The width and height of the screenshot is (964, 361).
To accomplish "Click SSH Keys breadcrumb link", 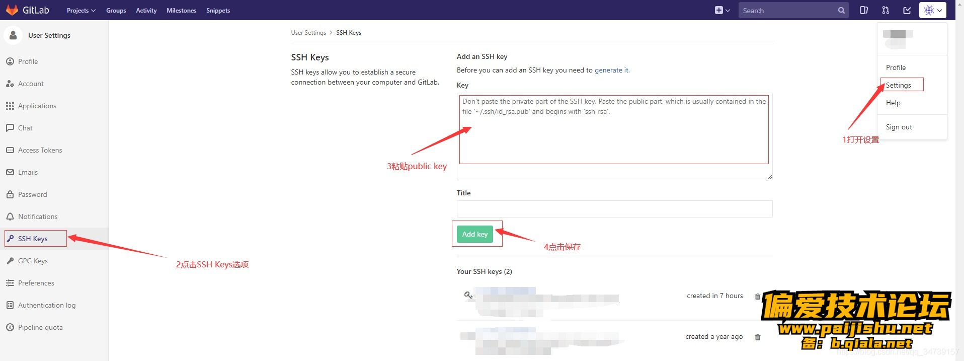I will pos(349,33).
